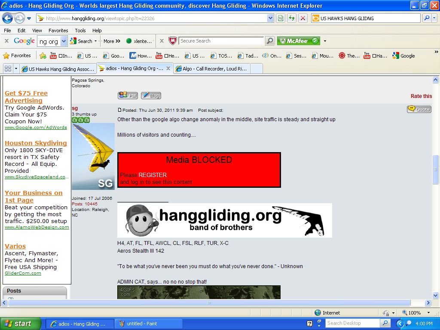
Task: Click the REGISTER link in Media BLOCKED box
Action: [153, 175]
